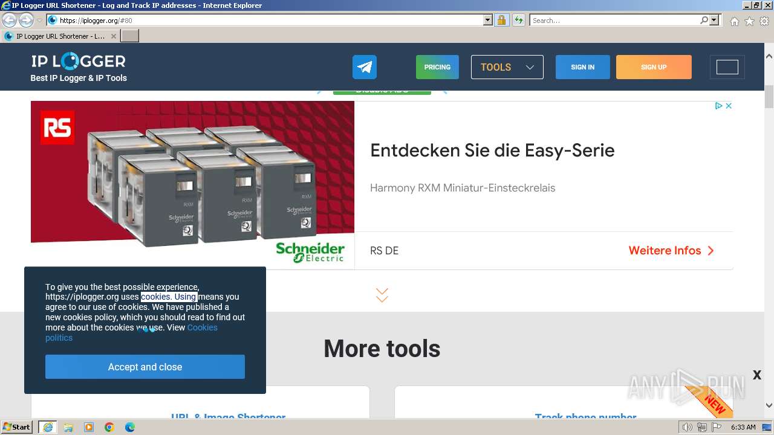Close the IP Logger browser tab
The height and width of the screenshot is (435, 774).
pos(113,36)
